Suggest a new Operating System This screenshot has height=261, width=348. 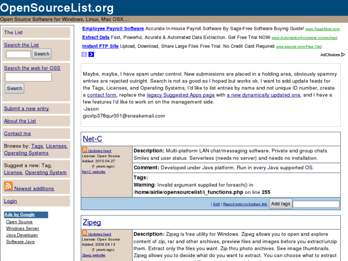tap(46, 172)
